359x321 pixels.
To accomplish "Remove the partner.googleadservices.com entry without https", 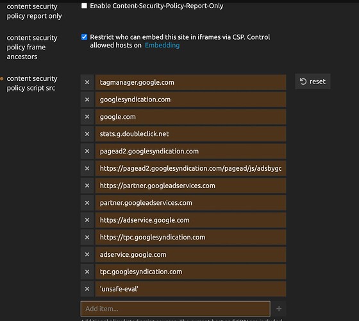I will click(87, 203).
